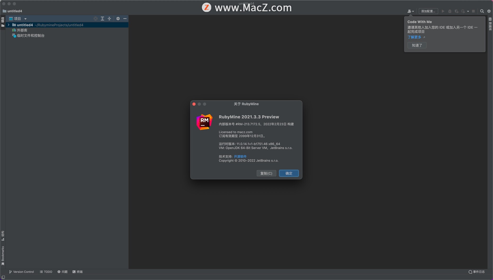
Task: Click the build number RM-213.7172.5 line
Action: (x=256, y=124)
